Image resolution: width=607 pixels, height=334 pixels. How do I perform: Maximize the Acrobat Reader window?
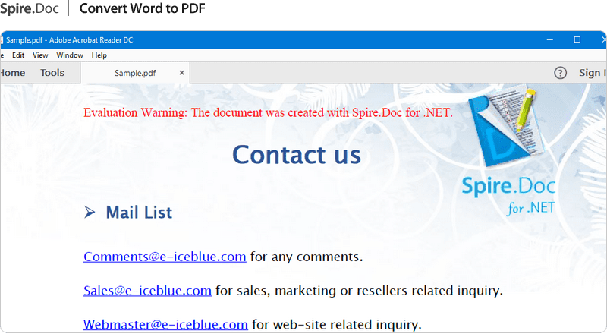pos(577,39)
